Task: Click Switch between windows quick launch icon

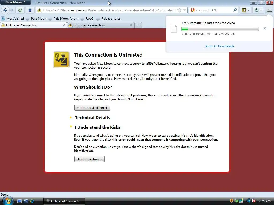Action: click(x=26, y=201)
